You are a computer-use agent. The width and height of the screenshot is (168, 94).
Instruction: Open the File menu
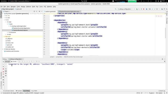click(x=2, y=7)
